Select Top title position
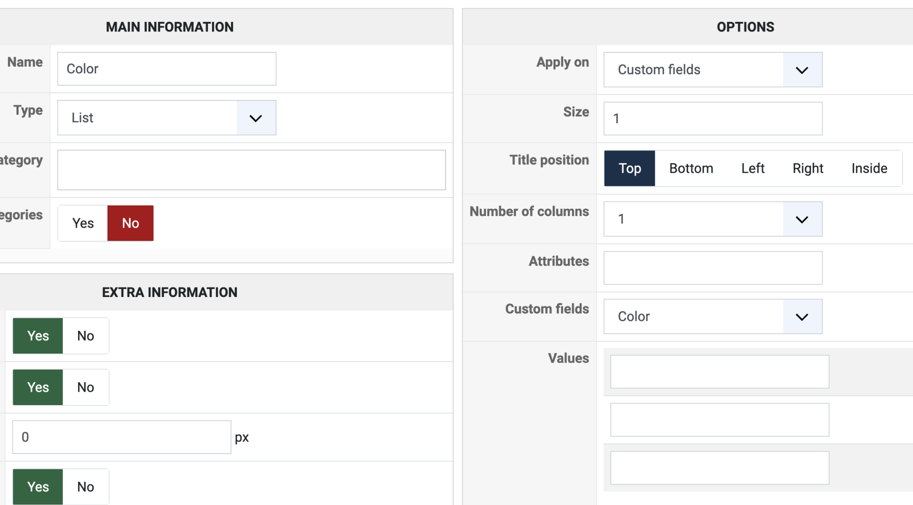Viewport: 913px width, 505px height. [x=629, y=168]
